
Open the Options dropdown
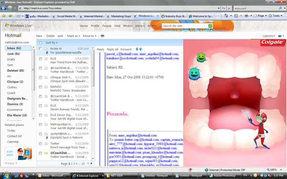[x=269, y=36]
